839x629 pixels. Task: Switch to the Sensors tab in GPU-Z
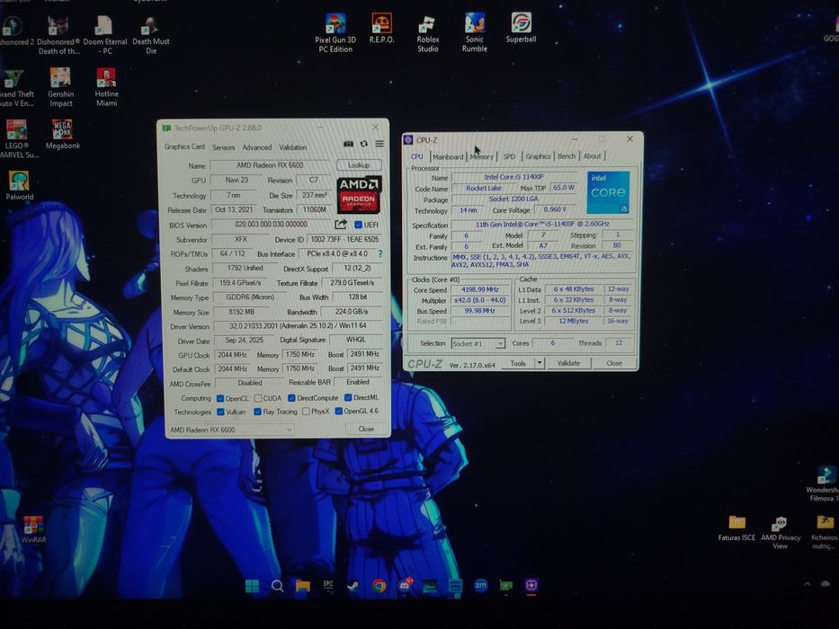(223, 147)
